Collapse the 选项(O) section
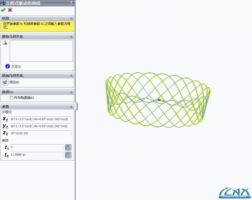 click(71, 92)
